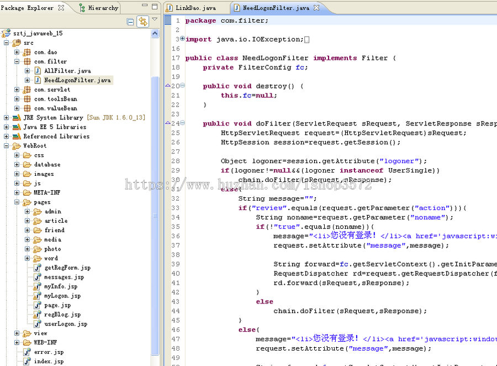This screenshot has width=497, height=366.
Task: Collapse the pages folder
Action: coord(17,202)
